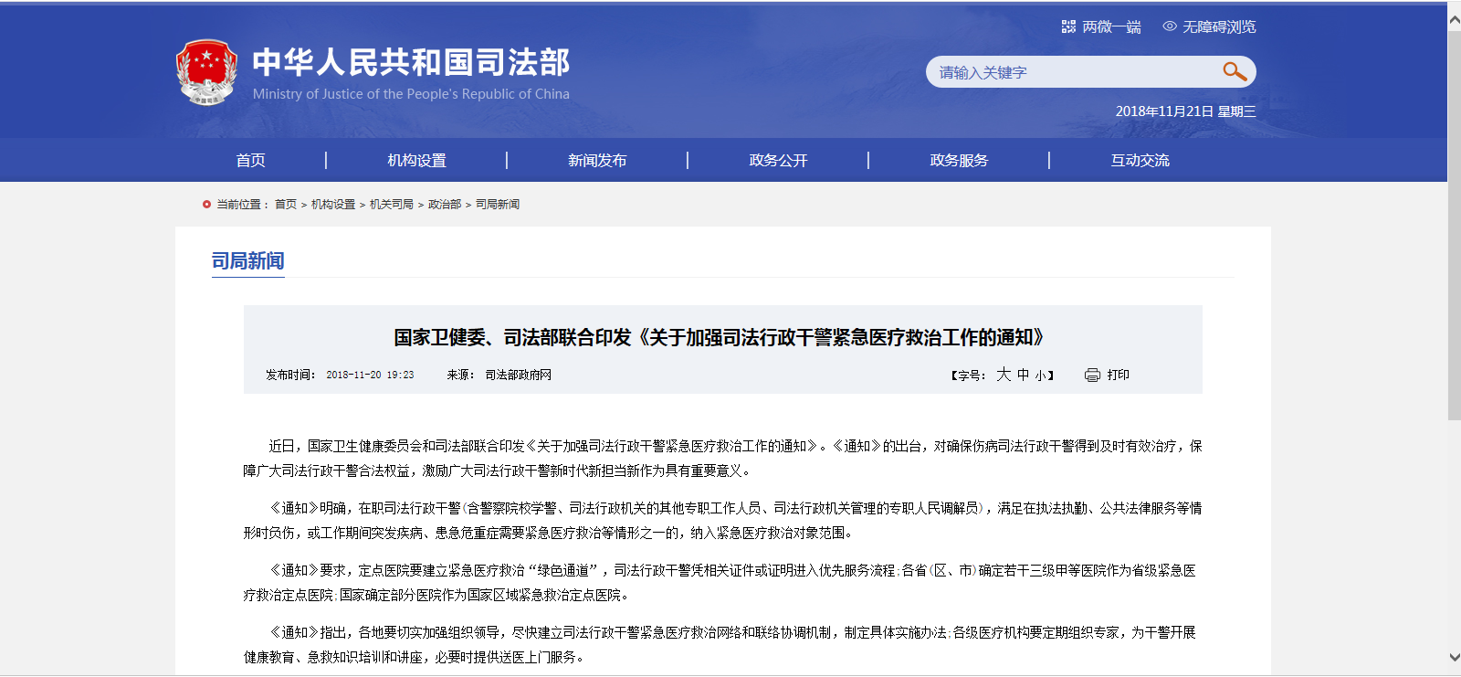Screen dimensions: 1461x677
Task: Click the paragraph beginning 《通知》明确
Action: 722,521
